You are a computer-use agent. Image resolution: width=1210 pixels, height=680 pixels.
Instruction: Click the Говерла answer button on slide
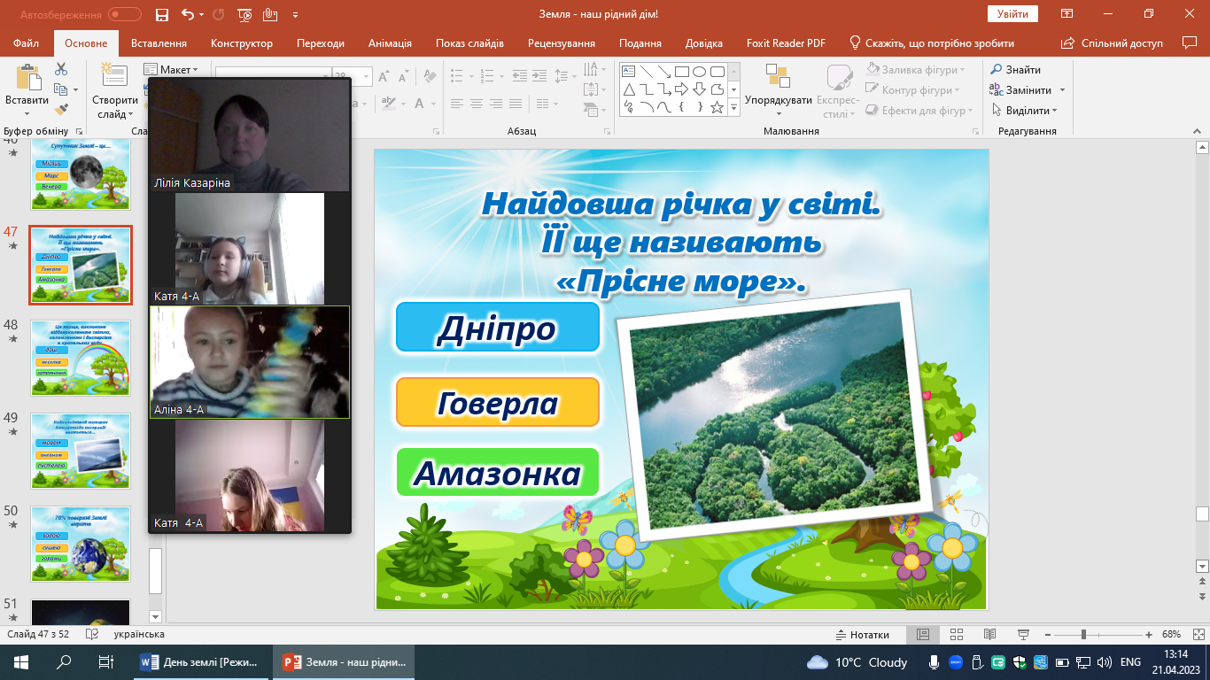point(498,402)
